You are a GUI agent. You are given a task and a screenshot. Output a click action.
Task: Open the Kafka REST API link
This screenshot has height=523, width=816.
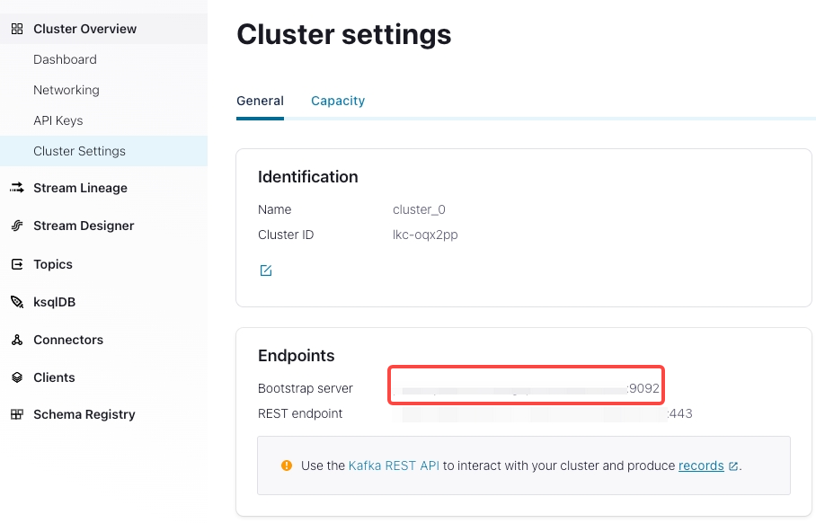[394, 465]
